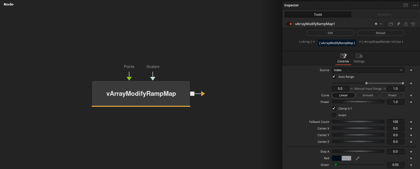
Task: Select the Smooth curve option
Action: coord(368,95)
